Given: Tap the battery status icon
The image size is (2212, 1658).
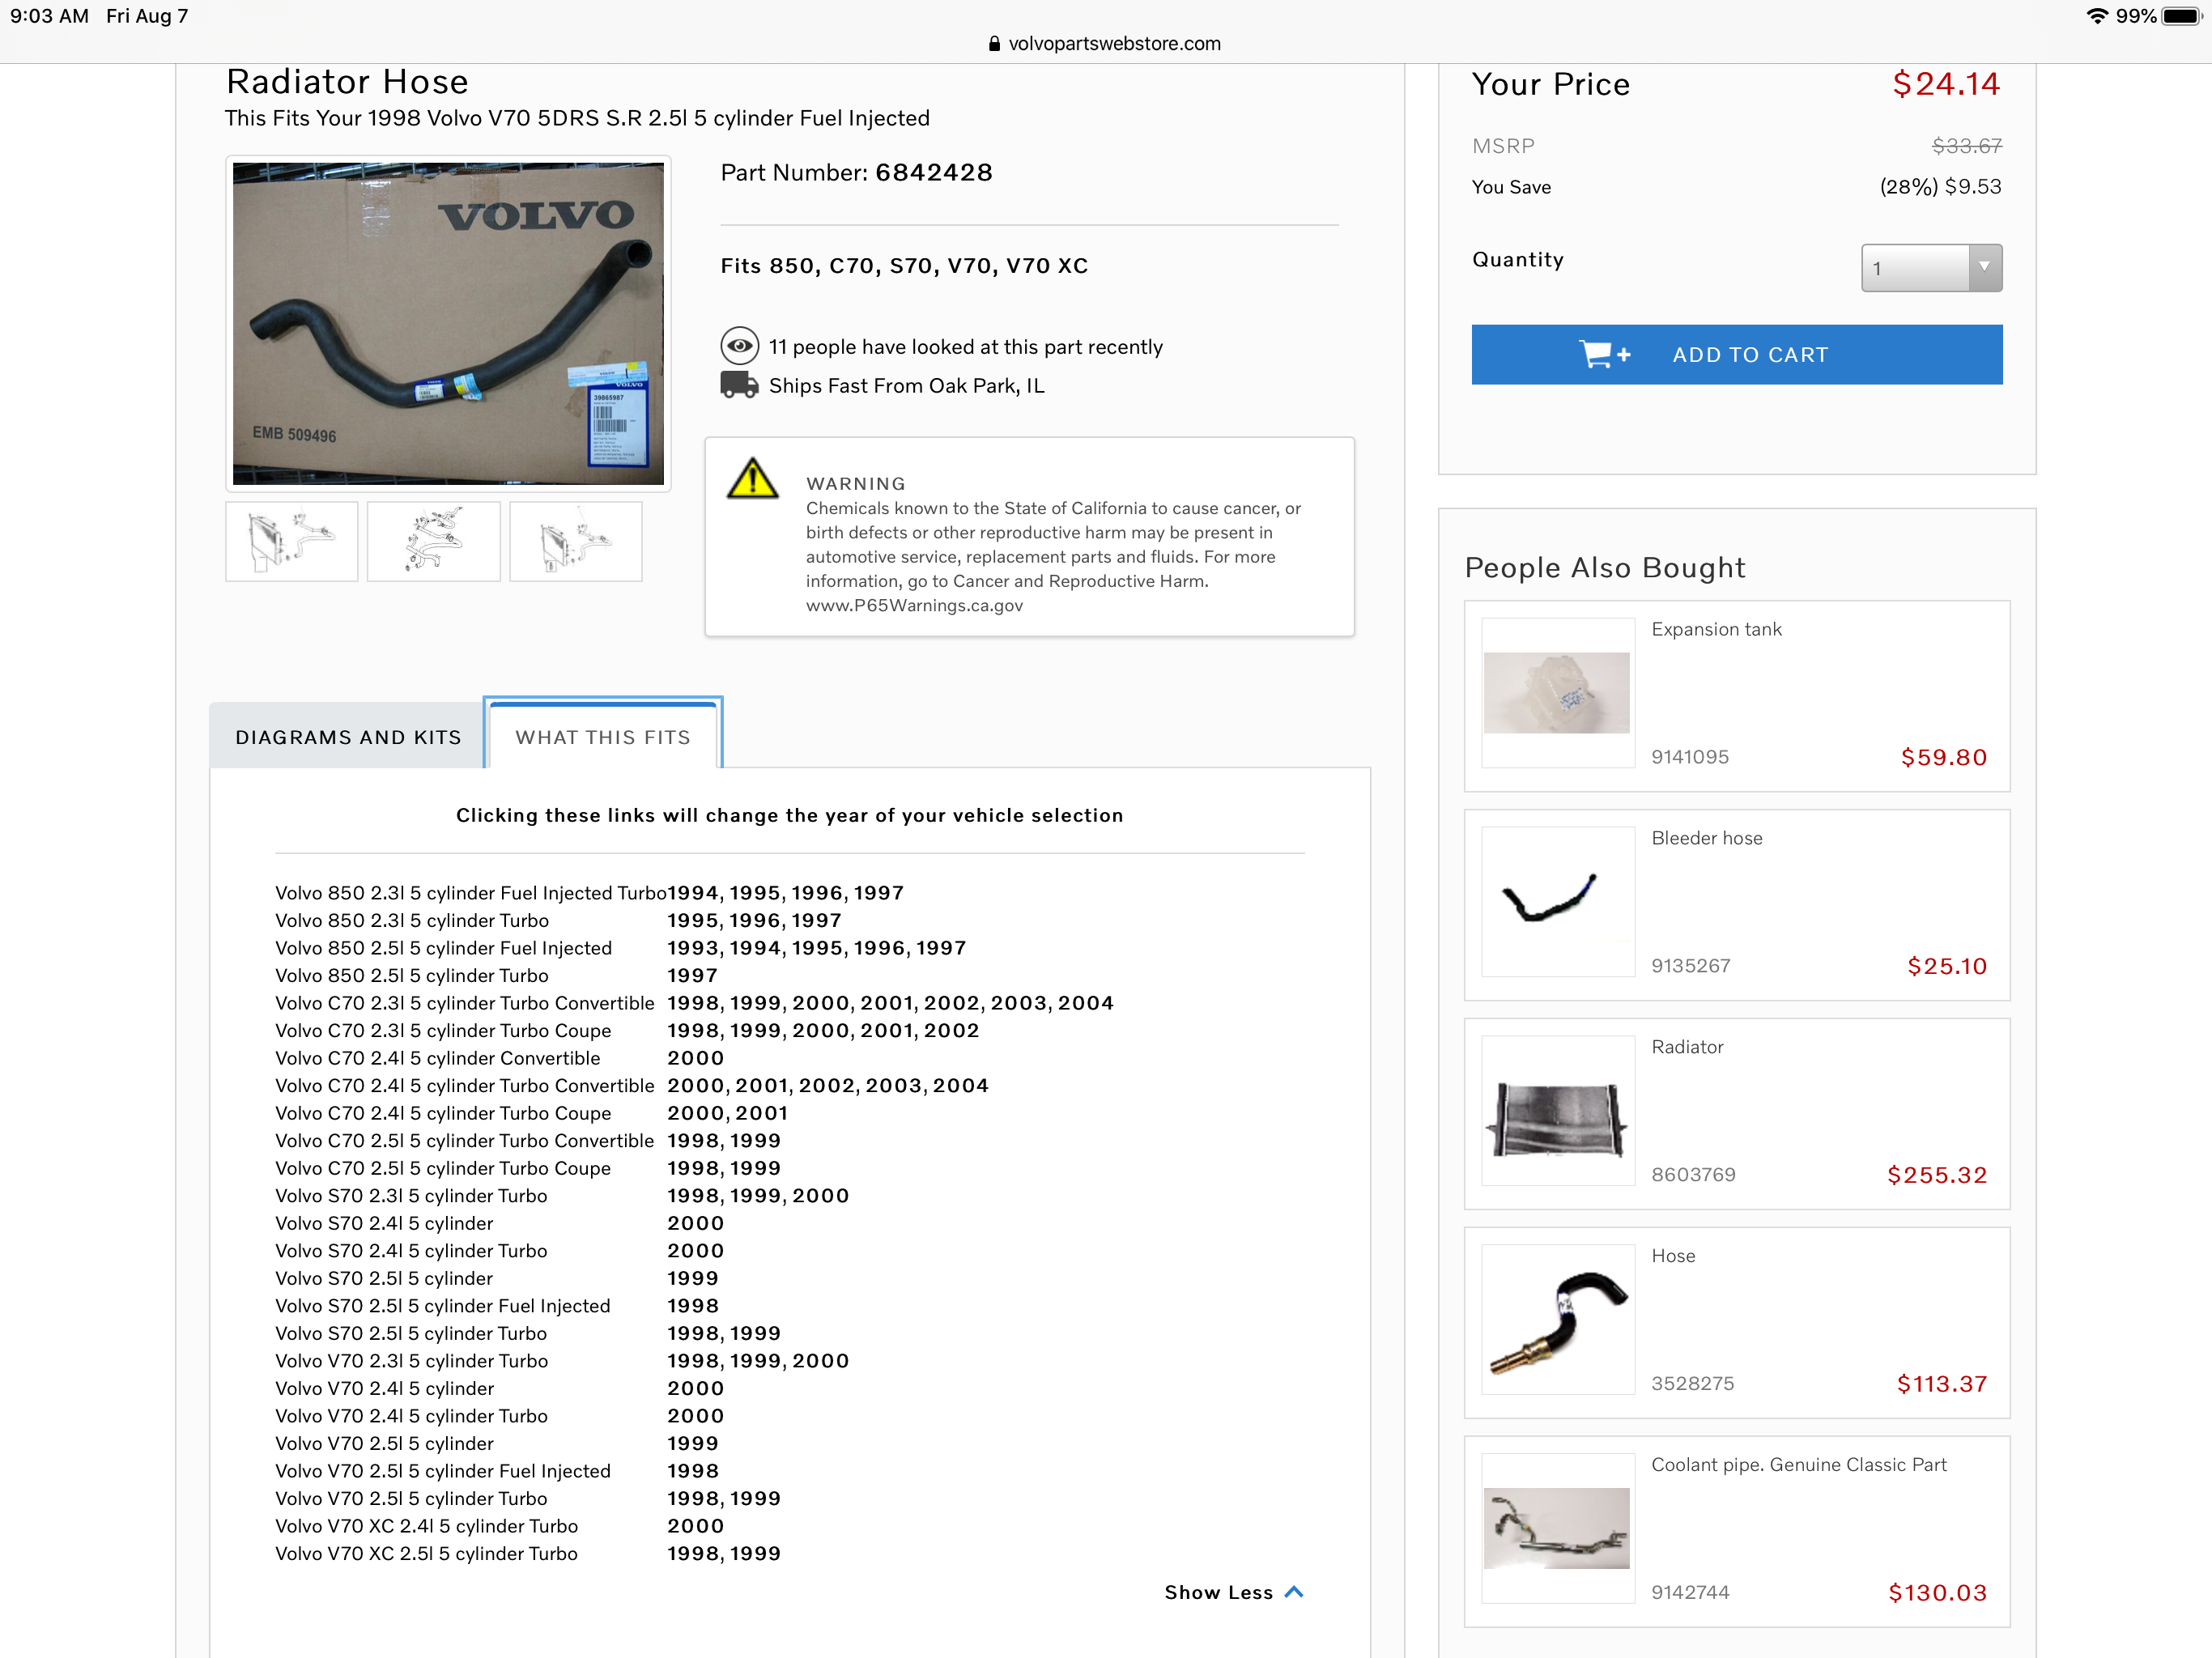Looking at the screenshot, I should [2181, 16].
